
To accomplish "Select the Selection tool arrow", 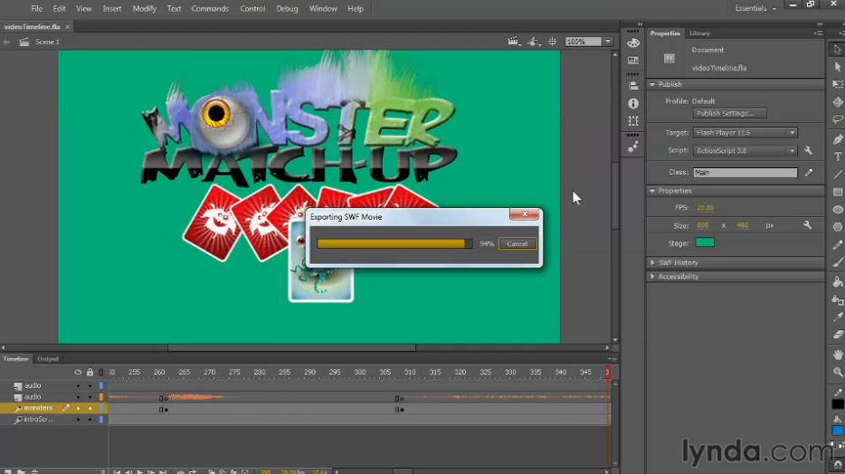I will (838, 50).
